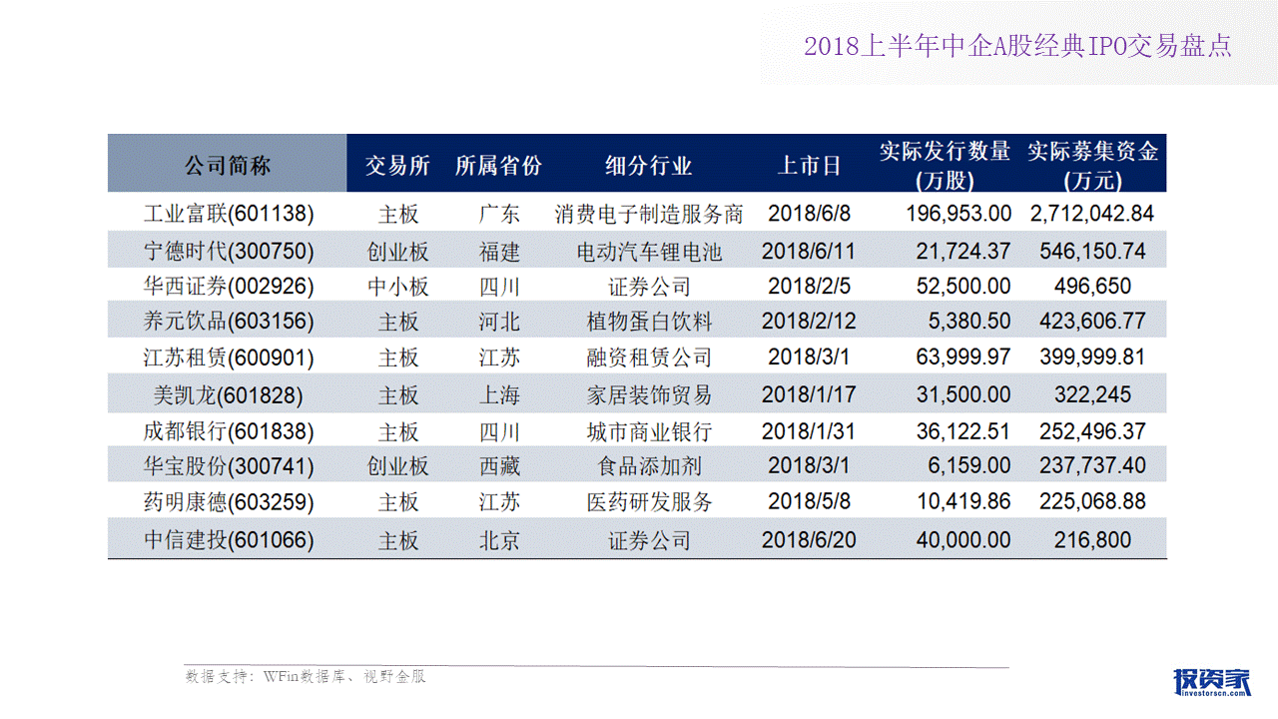
Task: Click the listing date 2018/6/20
Action: tap(809, 540)
